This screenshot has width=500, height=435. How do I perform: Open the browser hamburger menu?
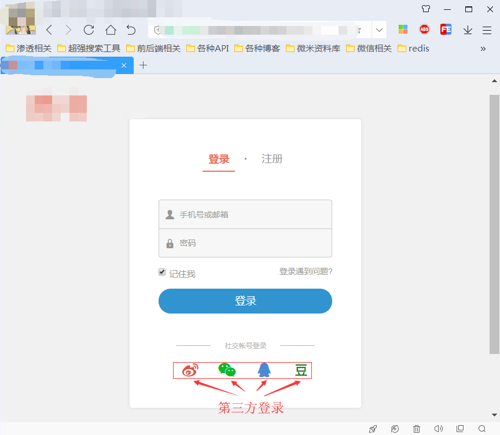487,30
